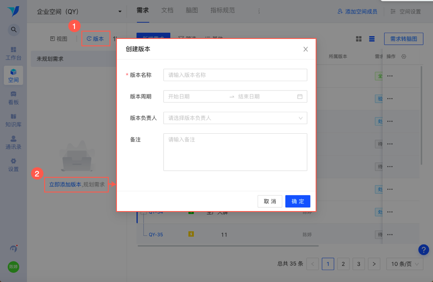
Task: Open 工作台 workbench in sidebar
Action: click(x=13, y=54)
